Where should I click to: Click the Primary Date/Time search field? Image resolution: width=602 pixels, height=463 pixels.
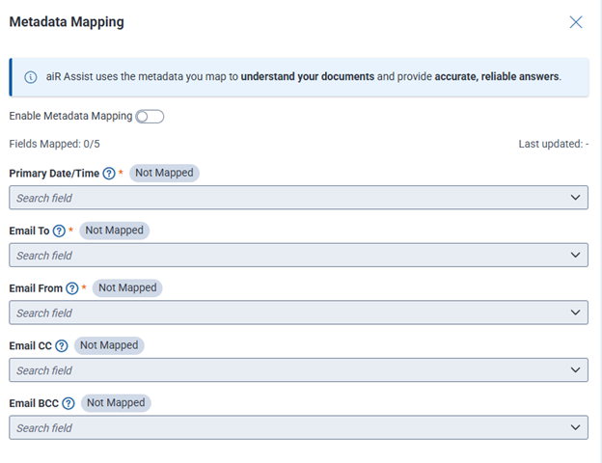point(298,198)
